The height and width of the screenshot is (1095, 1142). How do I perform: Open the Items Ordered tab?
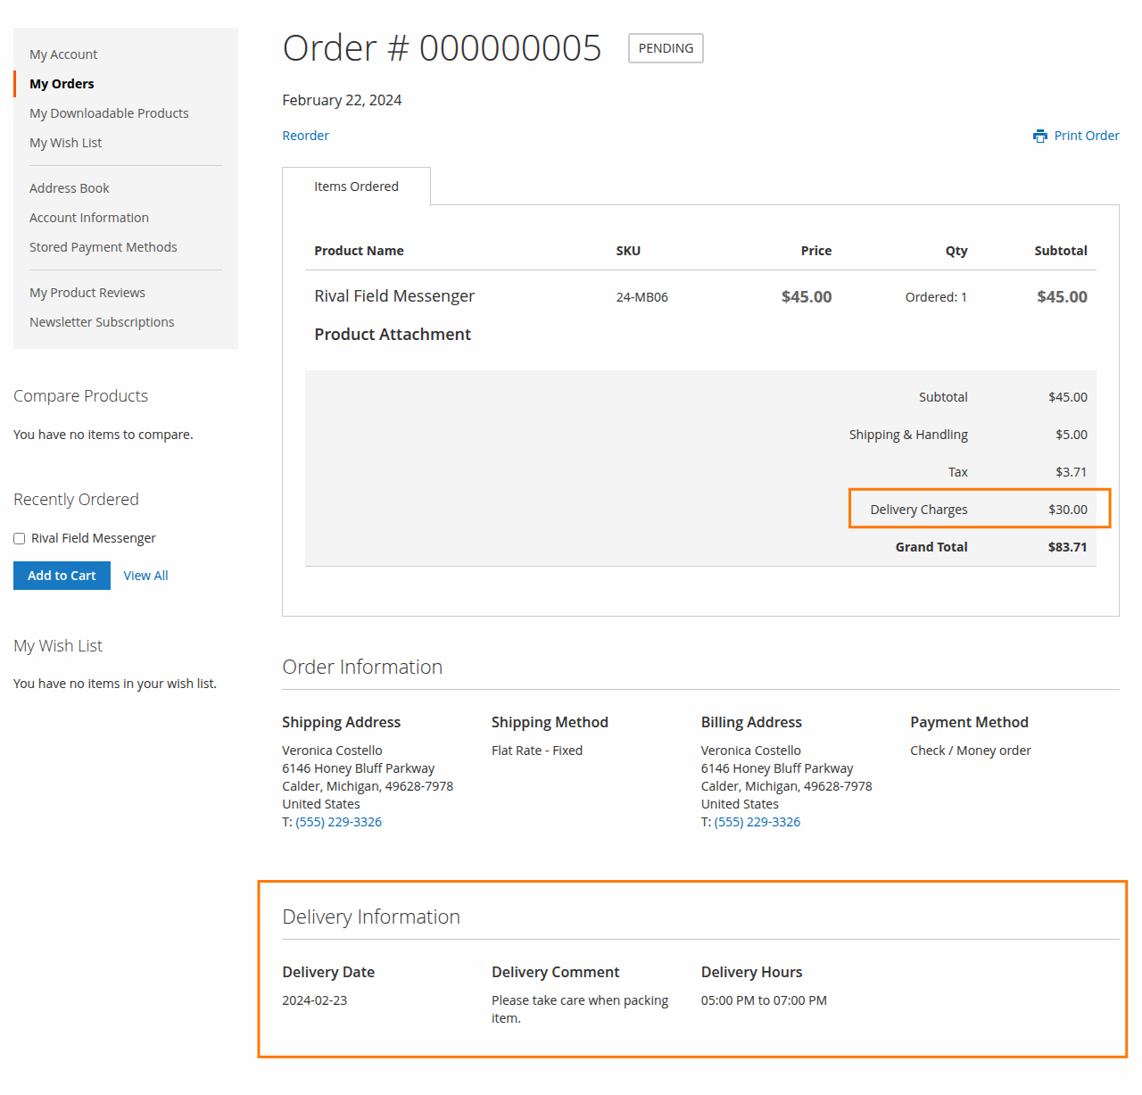[x=356, y=187]
